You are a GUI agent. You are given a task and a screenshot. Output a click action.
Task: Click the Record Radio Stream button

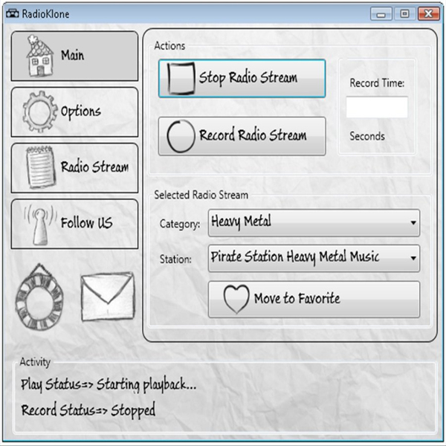[x=242, y=136]
